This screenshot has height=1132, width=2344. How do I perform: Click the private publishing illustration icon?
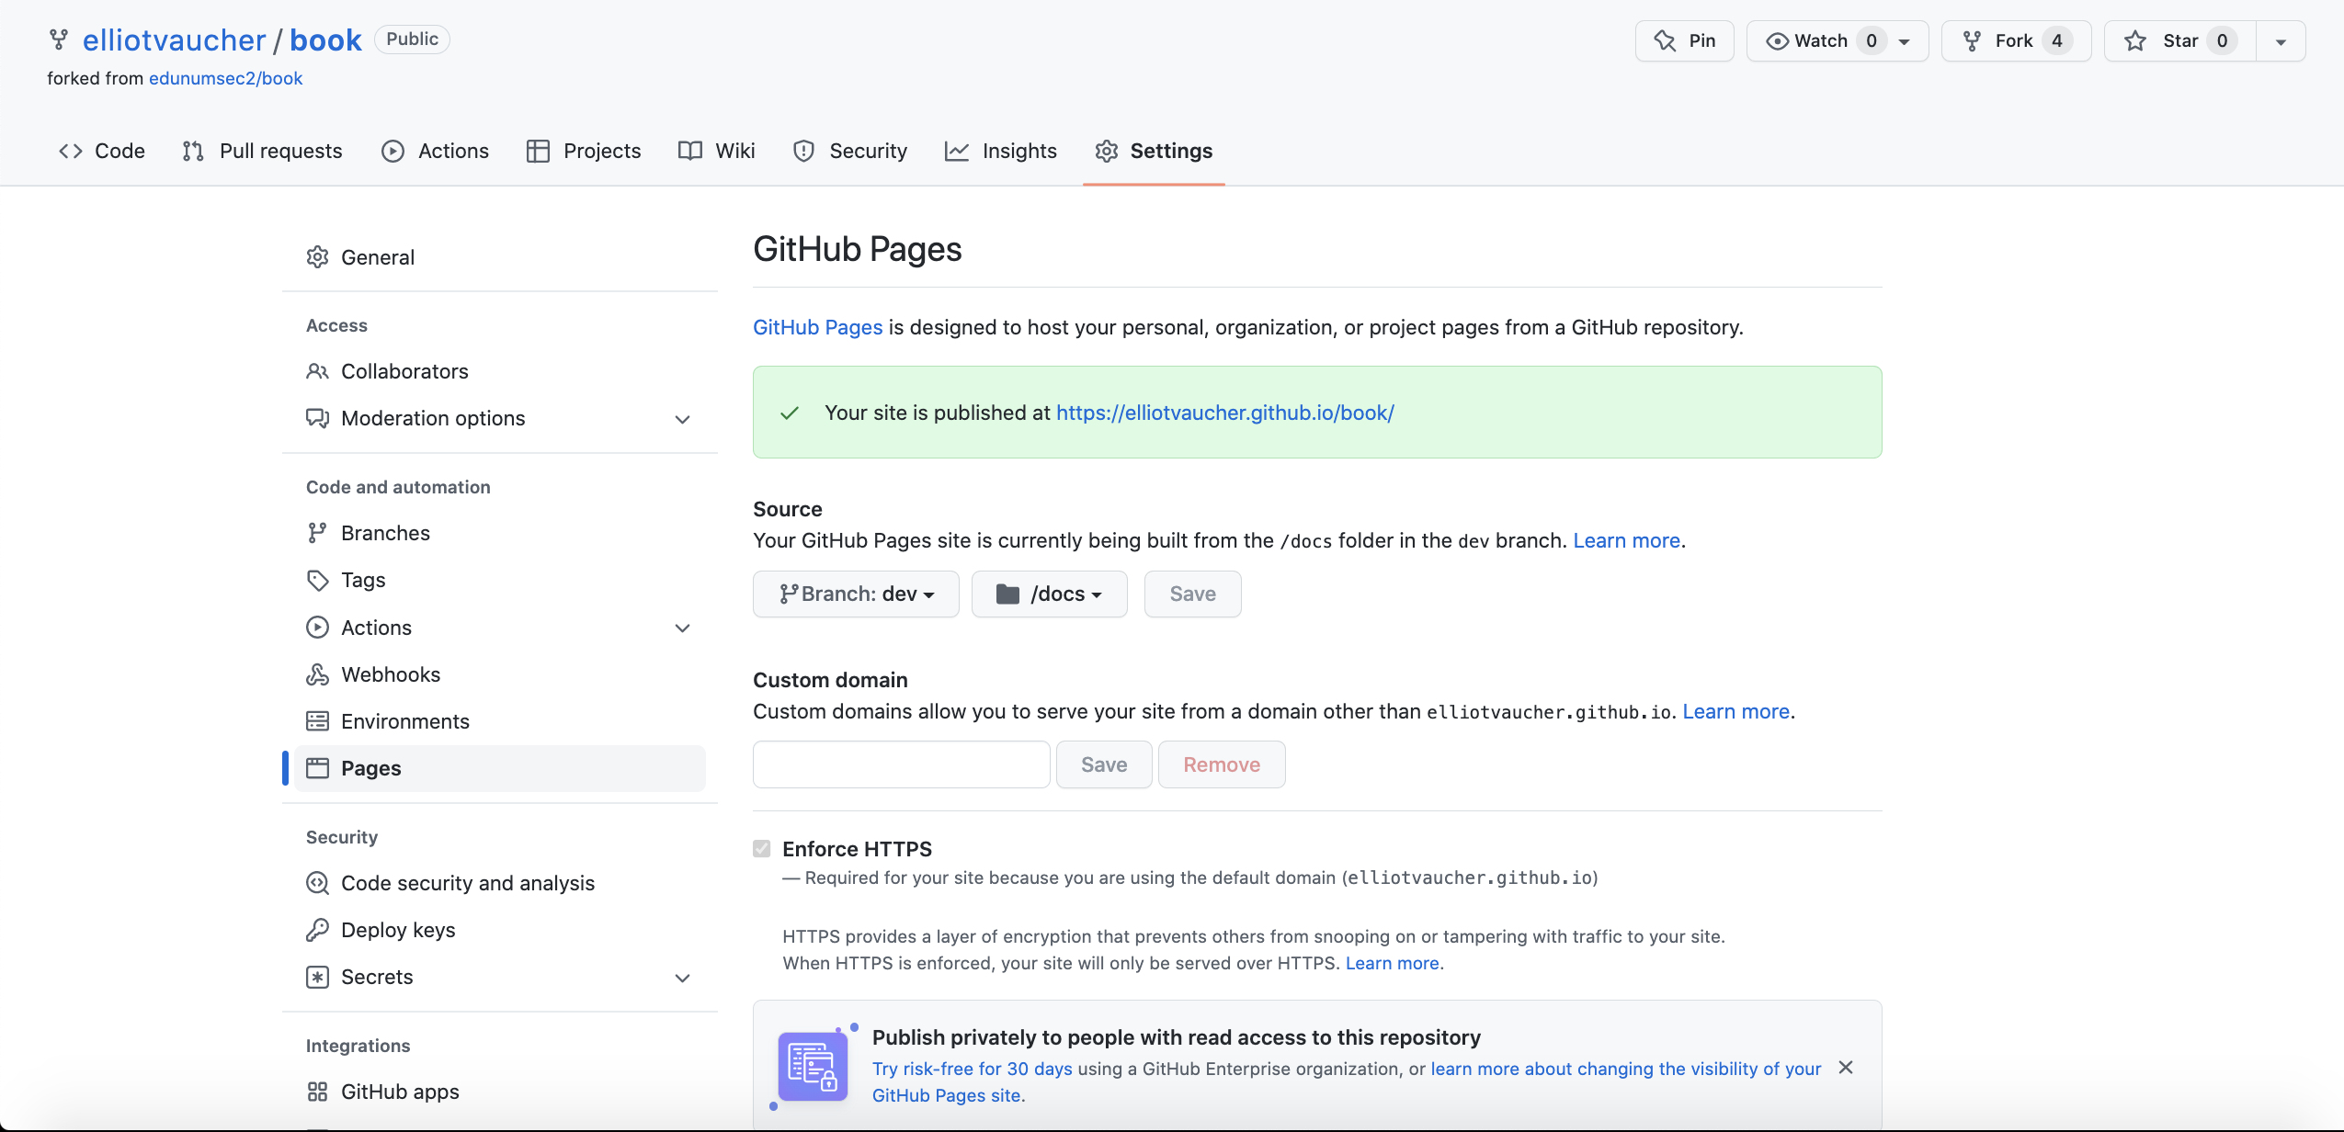click(x=813, y=1067)
